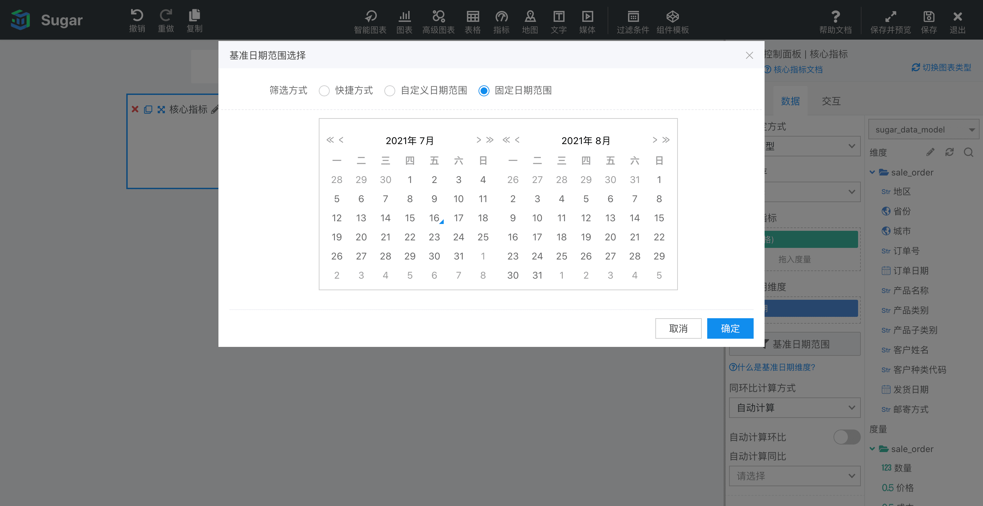Select the 发货日期 dimension field

click(x=905, y=389)
